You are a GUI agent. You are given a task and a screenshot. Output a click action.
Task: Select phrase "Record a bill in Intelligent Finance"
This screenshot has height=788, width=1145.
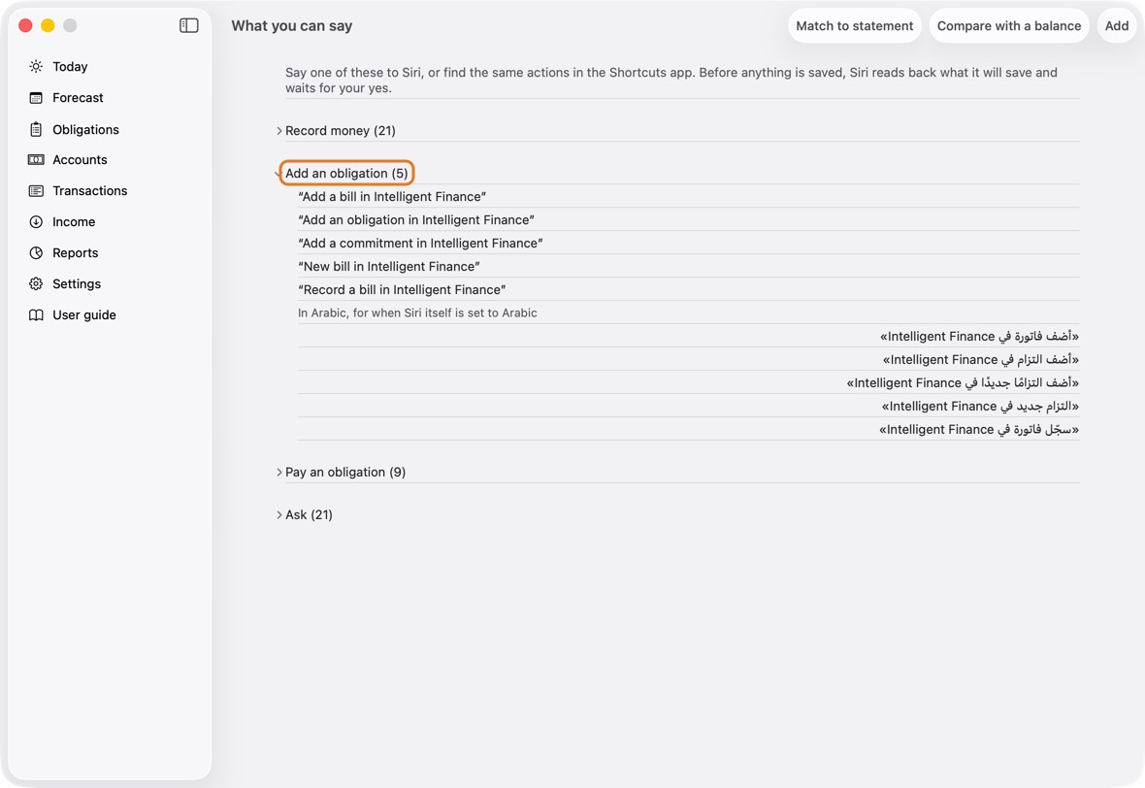[403, 290]
